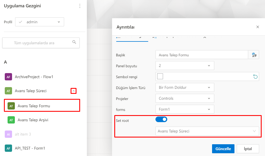Viewport: 265px width, 156px height.
Task: Click the Başlık translate icon
Action: [254, 55]
